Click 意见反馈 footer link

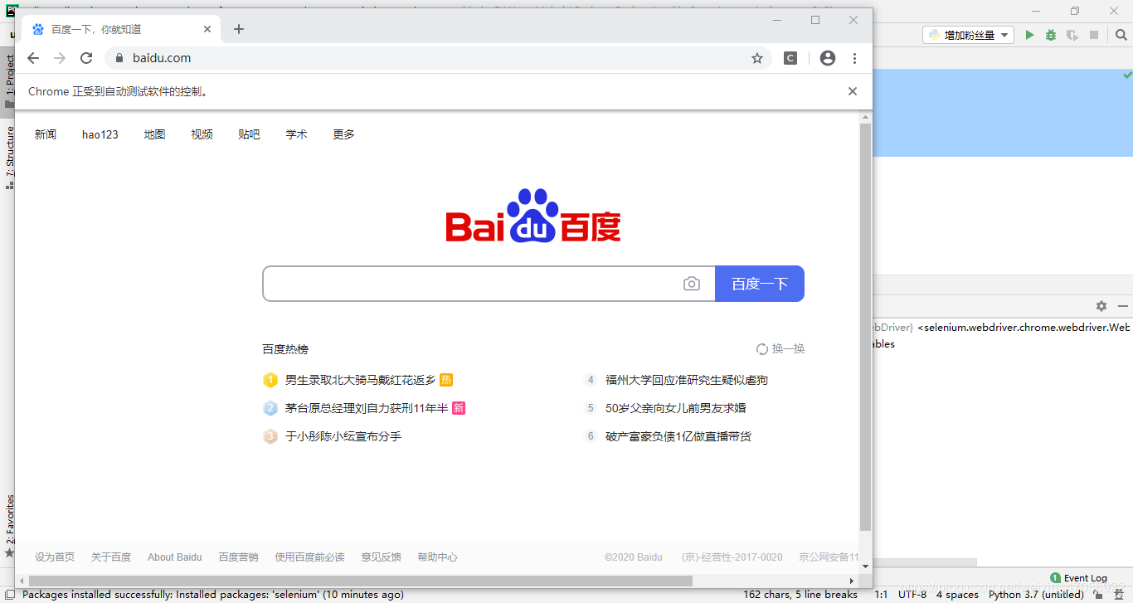(x=381, y=557)
